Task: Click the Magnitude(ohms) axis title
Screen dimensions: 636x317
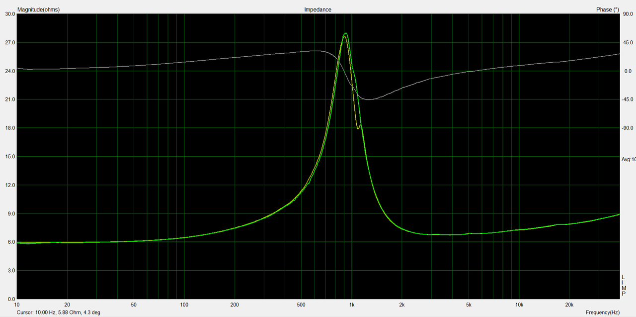Action: [x=38, y=9]
